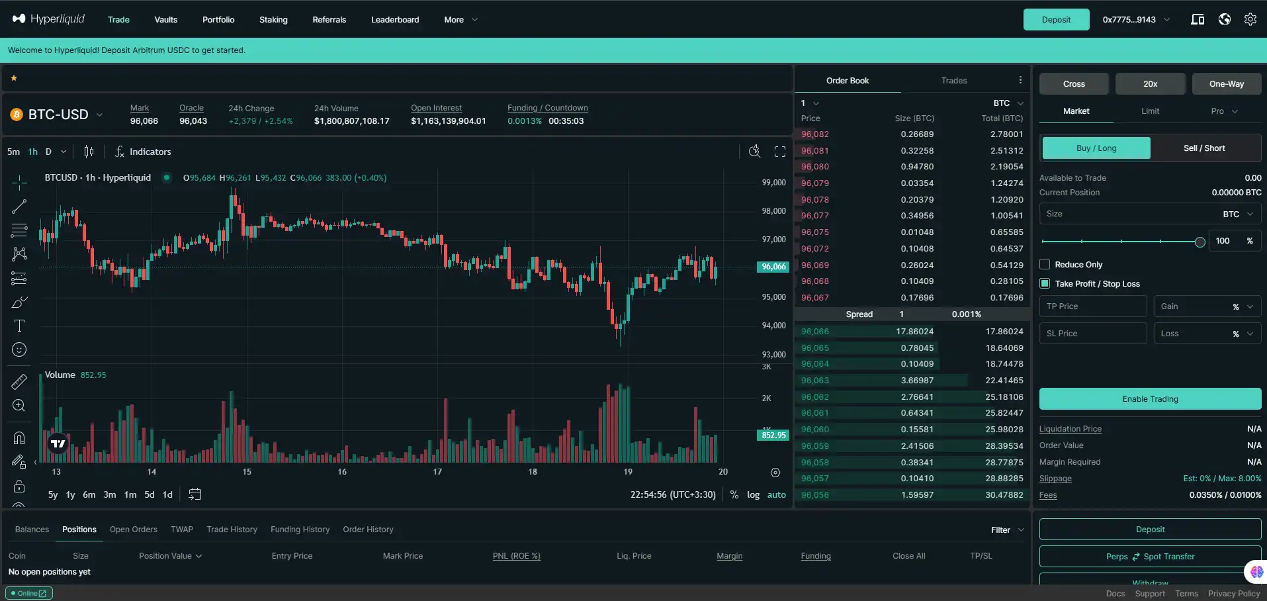Select the text annotation tool
This screenshot has width=1267, height=601.
point(19,326)
